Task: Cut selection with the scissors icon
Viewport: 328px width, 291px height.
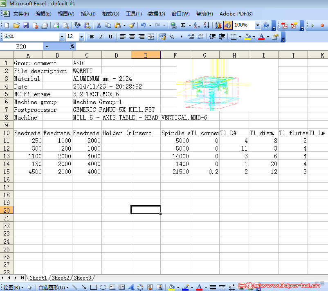Action: [99, 25]
